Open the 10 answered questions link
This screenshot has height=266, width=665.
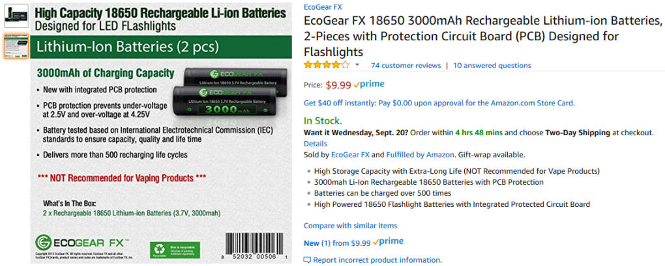click(492, 65)
